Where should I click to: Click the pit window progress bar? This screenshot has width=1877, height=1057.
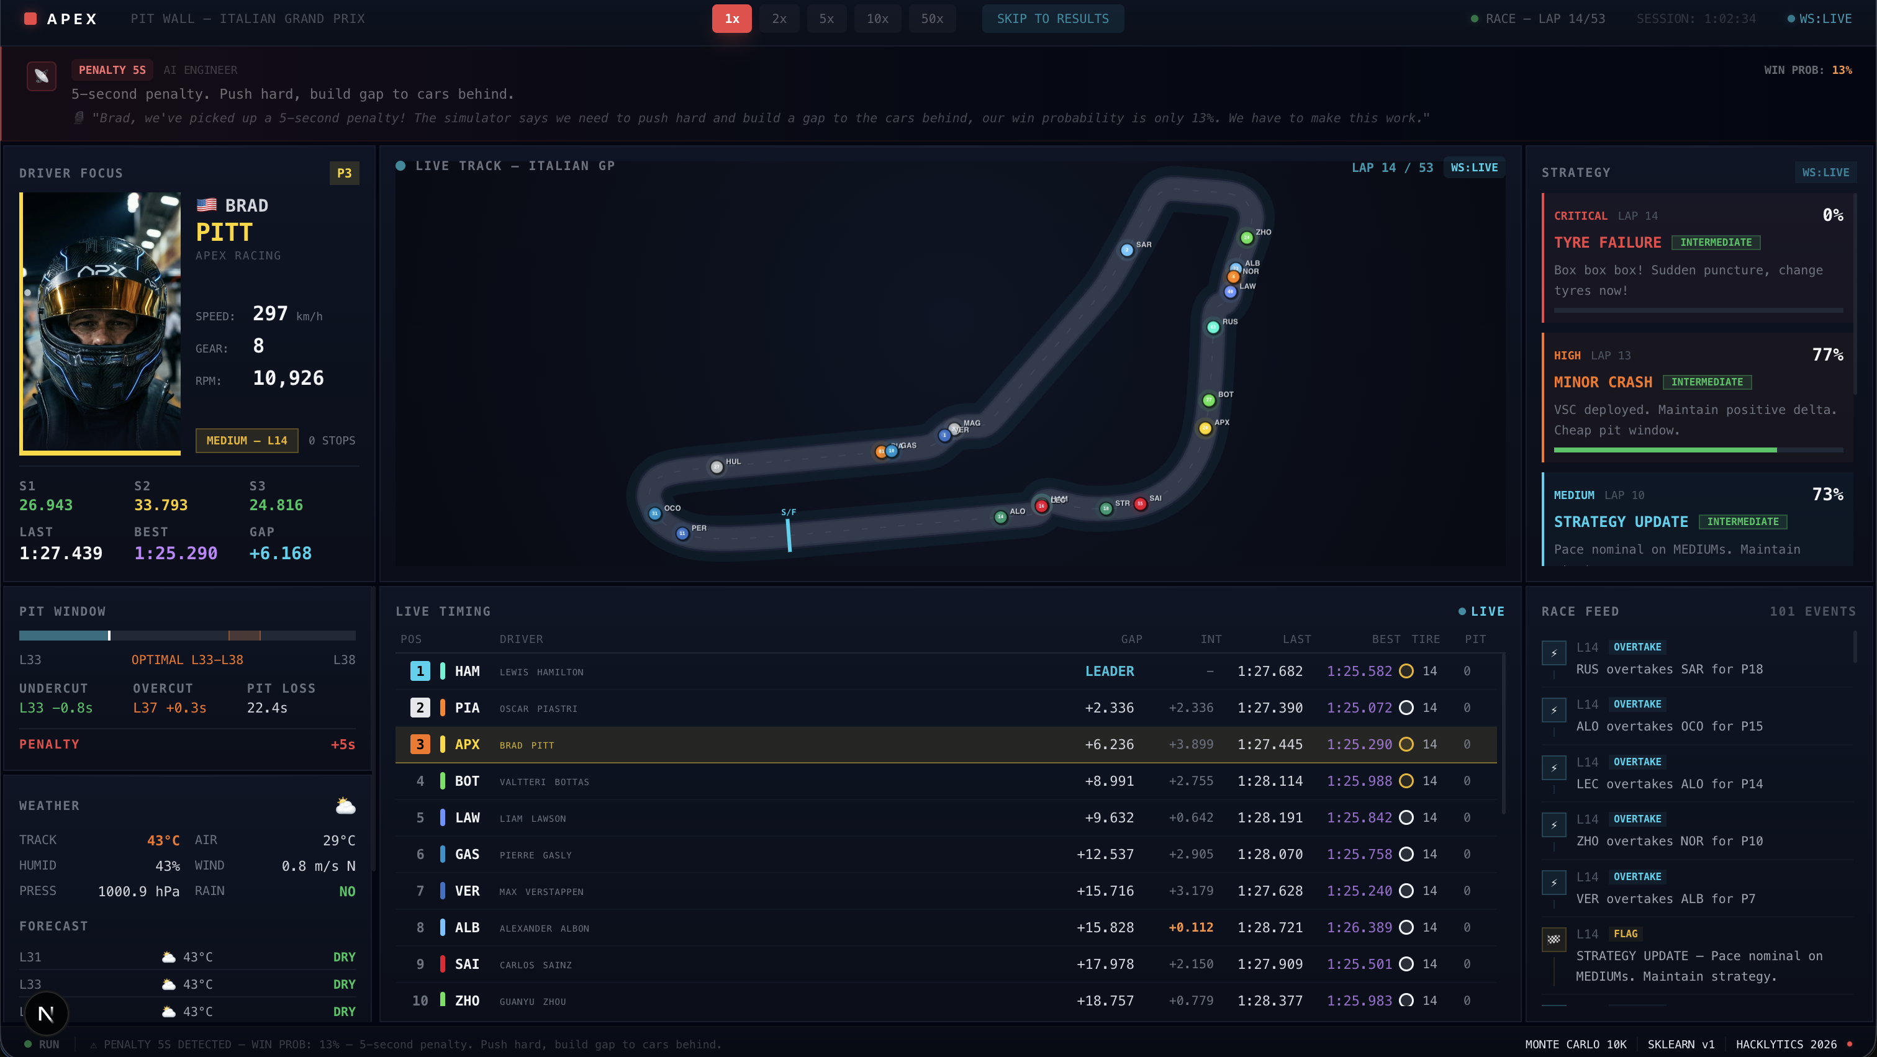tap(188, 635)
